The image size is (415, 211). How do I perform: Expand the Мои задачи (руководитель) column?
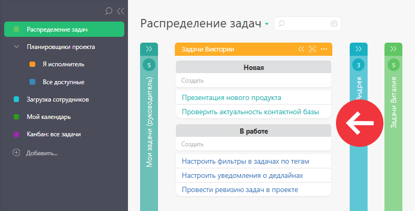pos(149,49)
